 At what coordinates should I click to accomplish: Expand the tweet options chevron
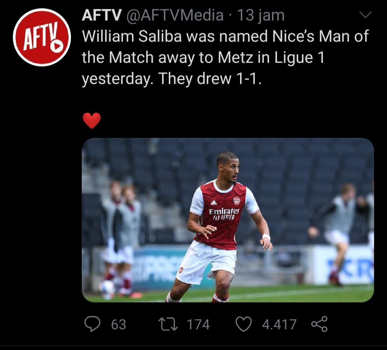365,15
